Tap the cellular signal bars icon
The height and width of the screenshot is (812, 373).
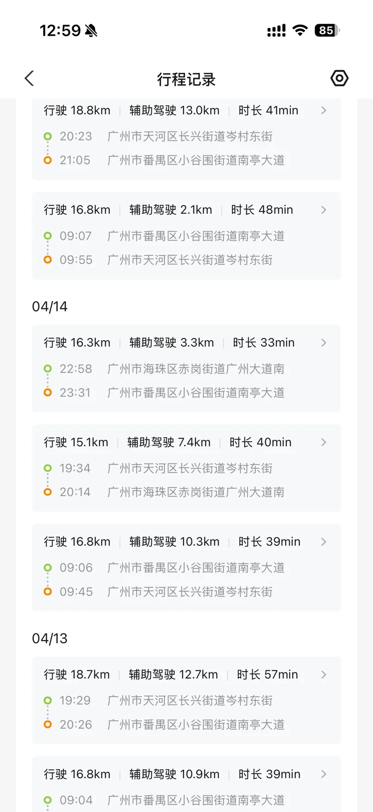pos(276,31)
